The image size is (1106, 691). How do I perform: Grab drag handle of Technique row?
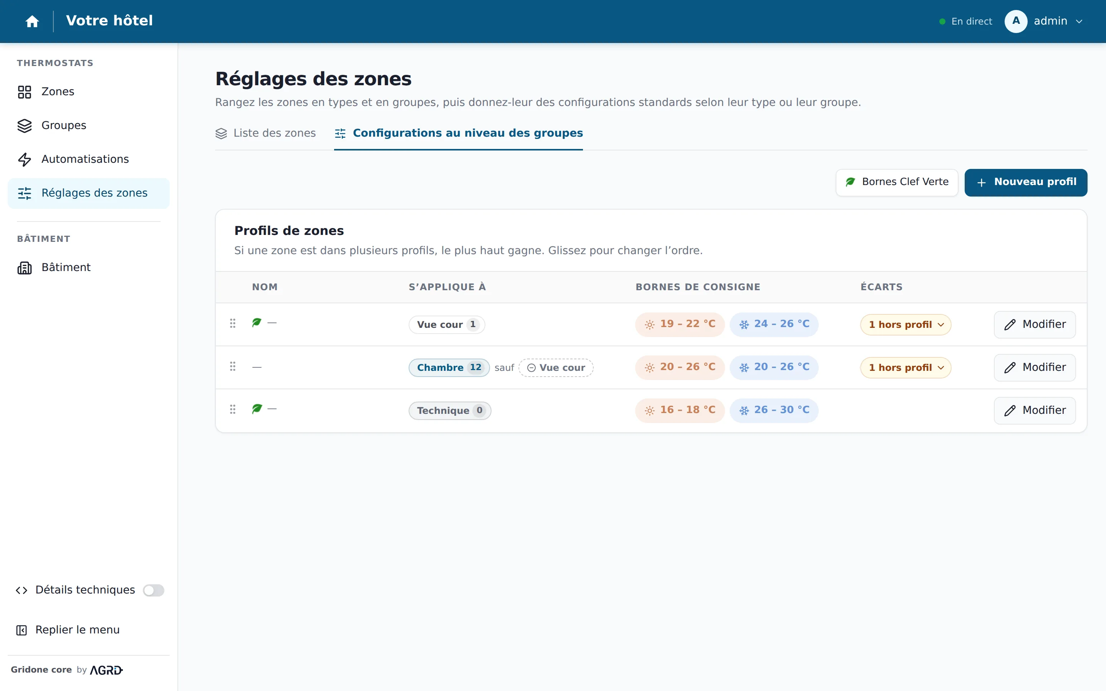tap(233, 410)
